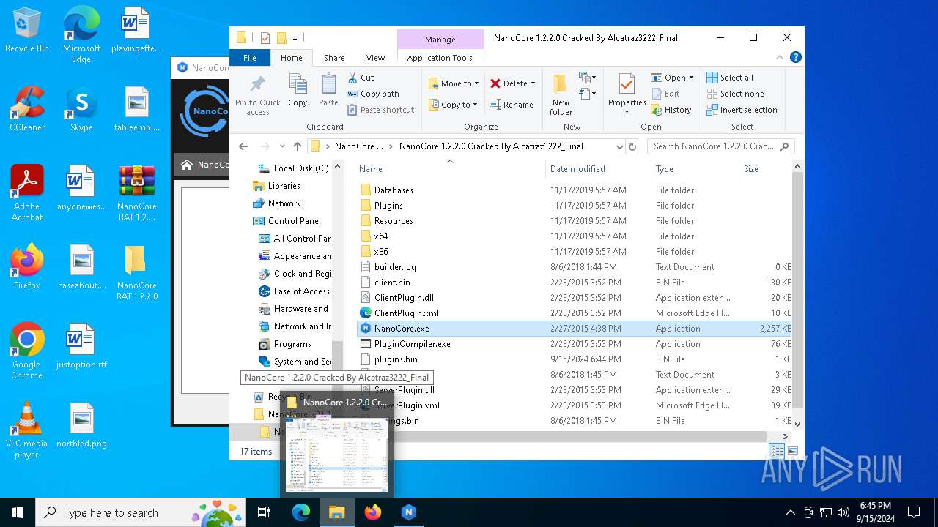The image size is (938, 527).
Task: Select Network in the navigation pane
Action: click(x=284, y=203)
